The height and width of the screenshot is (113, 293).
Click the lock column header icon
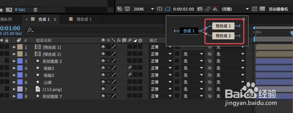(x=6, y=40)
